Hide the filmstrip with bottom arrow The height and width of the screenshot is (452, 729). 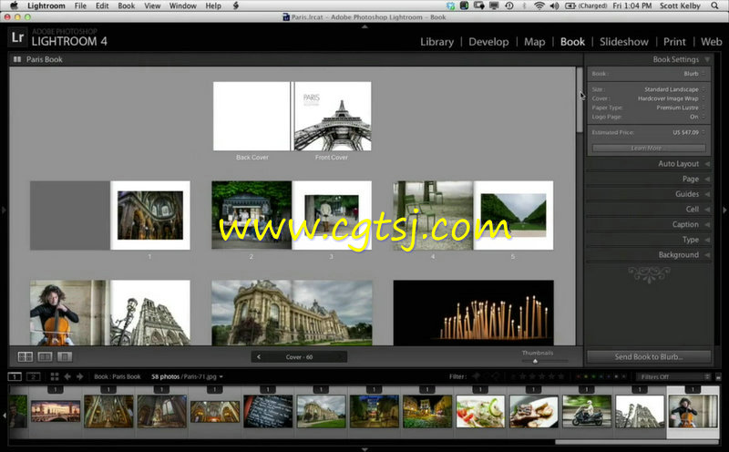click(x=364, y=449)
